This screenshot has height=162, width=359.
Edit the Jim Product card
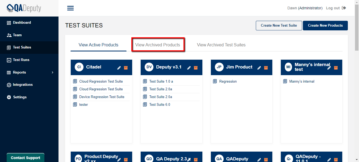(x=259, y=68)
